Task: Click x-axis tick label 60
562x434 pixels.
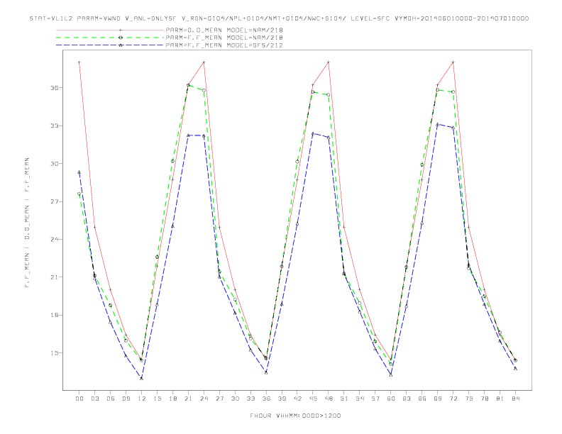Action: coord(391,399)
